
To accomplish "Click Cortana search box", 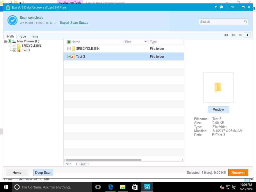I will click(x=52, y=187).
